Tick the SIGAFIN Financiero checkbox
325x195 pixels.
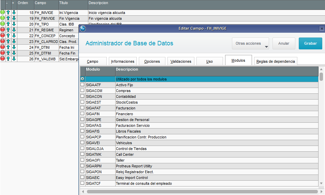pyautogui.click(x=82, y=114)
